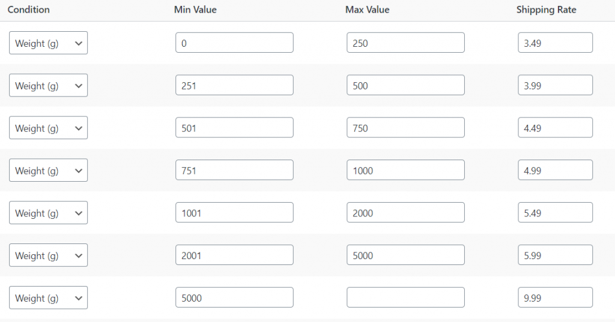Image resolution: width=615 pixels, height=322 pixels.
Task: Click the Min Value field containing 751
Action: point(234,170)
